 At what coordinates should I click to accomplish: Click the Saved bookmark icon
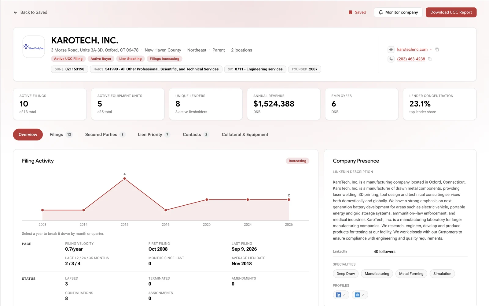pos(350,13)
